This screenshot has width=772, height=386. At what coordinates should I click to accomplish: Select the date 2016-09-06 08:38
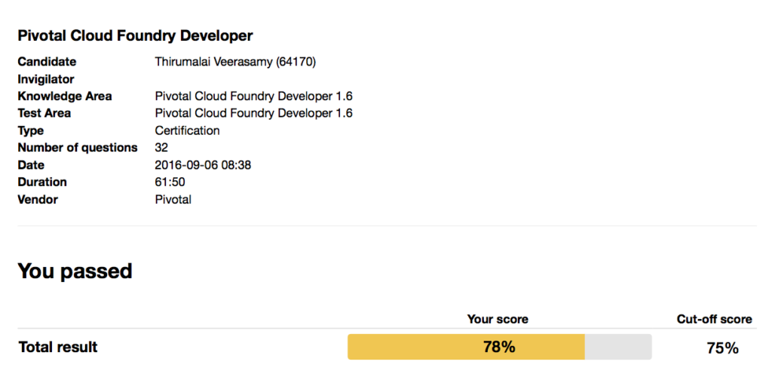tap(203, 165)
